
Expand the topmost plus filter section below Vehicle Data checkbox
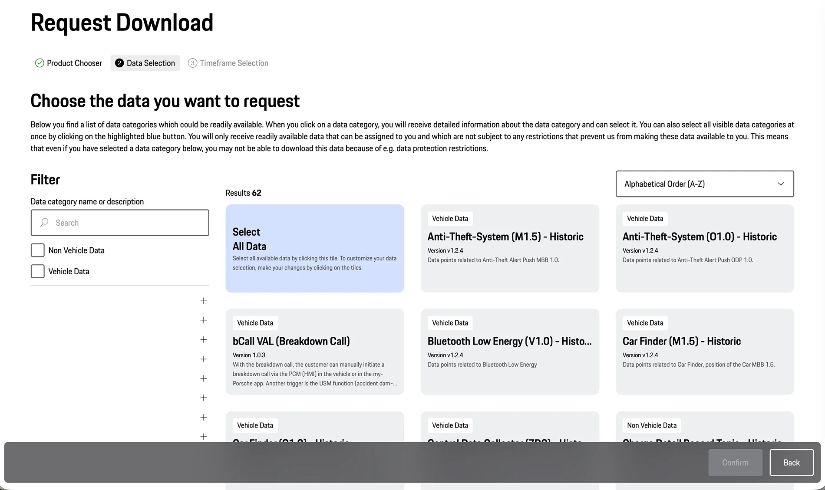click(203, 301)
